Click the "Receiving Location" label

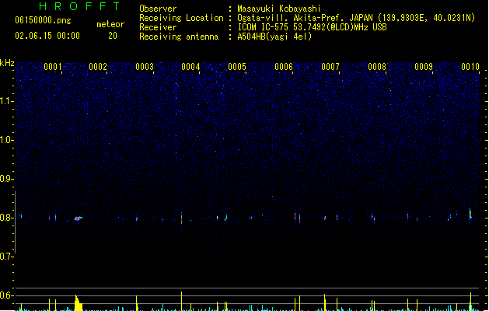click(x=181, y=18)
